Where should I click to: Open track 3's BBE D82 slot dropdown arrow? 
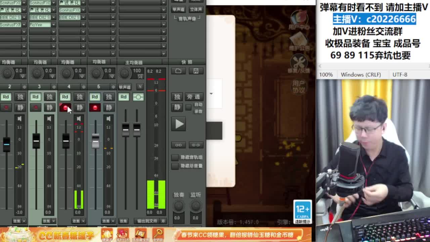[53, 17]
